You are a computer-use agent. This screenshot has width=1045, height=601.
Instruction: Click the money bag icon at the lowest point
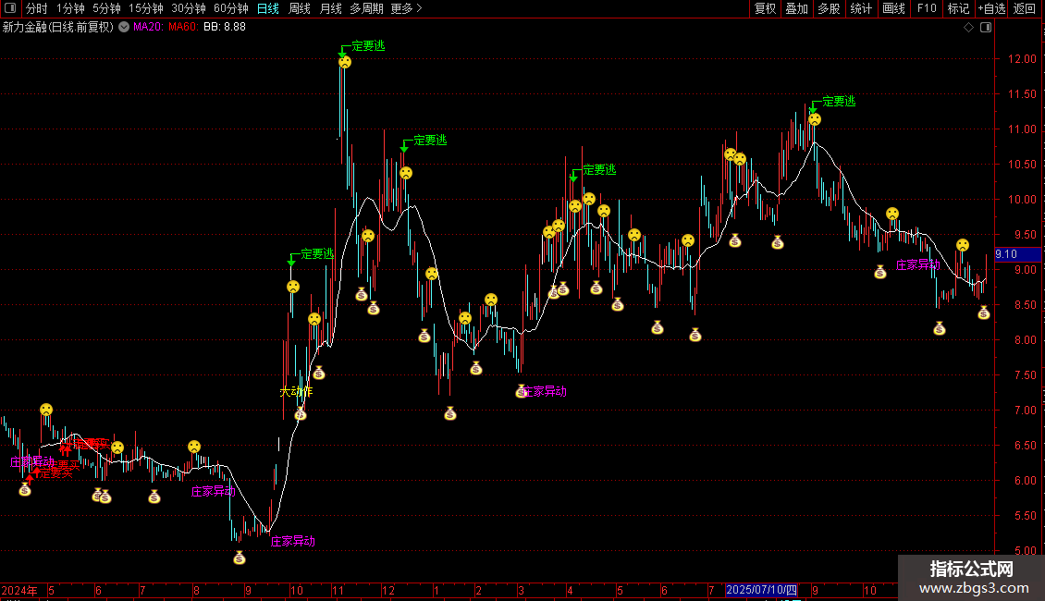pos(240,558)
